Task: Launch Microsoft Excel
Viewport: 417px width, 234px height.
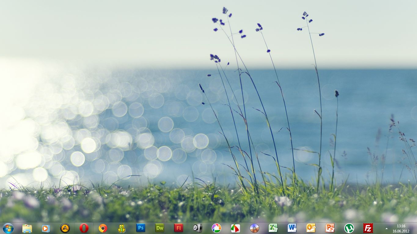Action: [273, 228]
